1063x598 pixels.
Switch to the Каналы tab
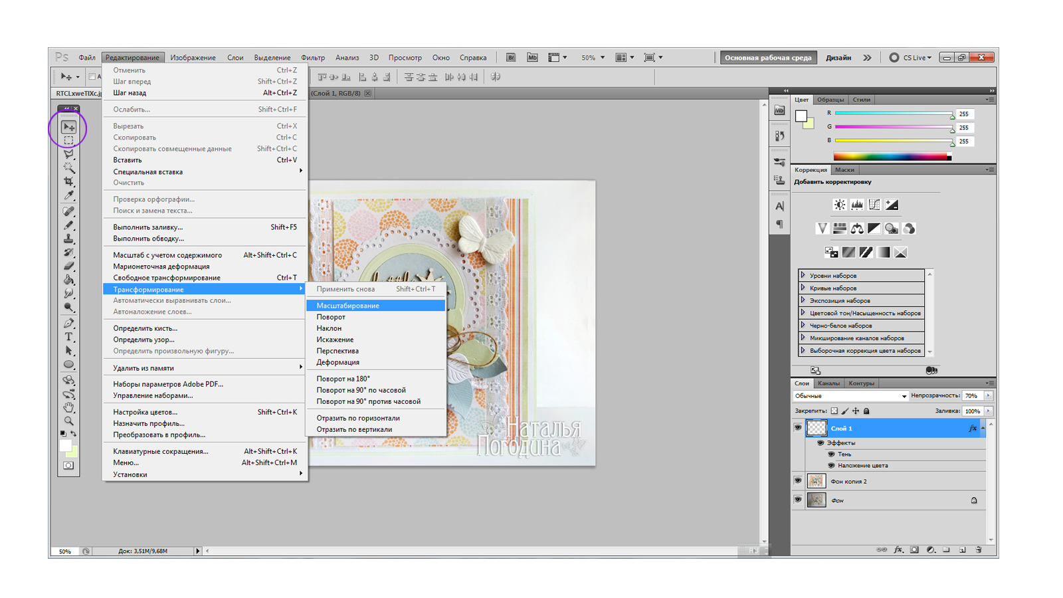click(828, 383)
